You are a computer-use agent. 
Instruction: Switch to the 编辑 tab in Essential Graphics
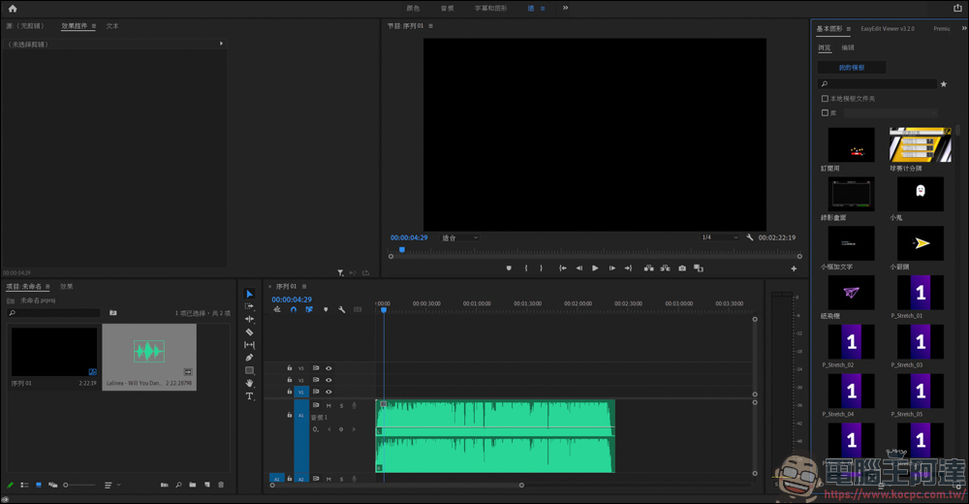pos(848,47)
